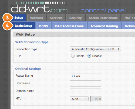
Task: Select the STP Enable radio button
Action: (73, 56)
